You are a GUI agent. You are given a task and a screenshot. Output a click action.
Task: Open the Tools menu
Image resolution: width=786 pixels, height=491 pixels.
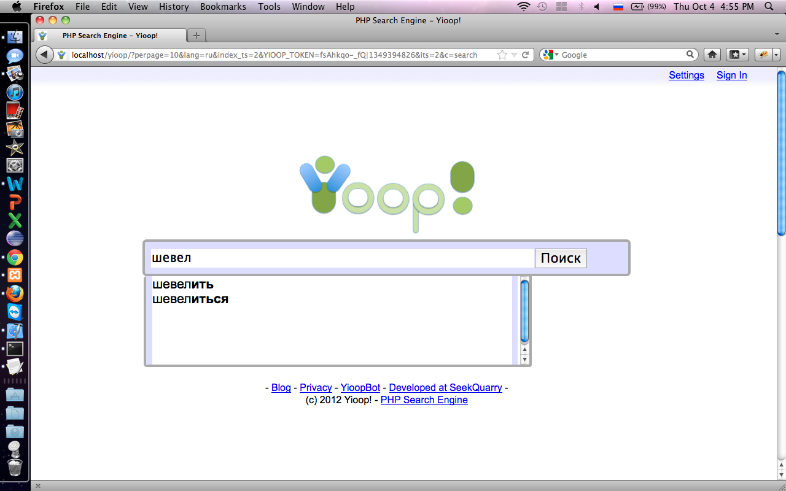click(269, 7)
